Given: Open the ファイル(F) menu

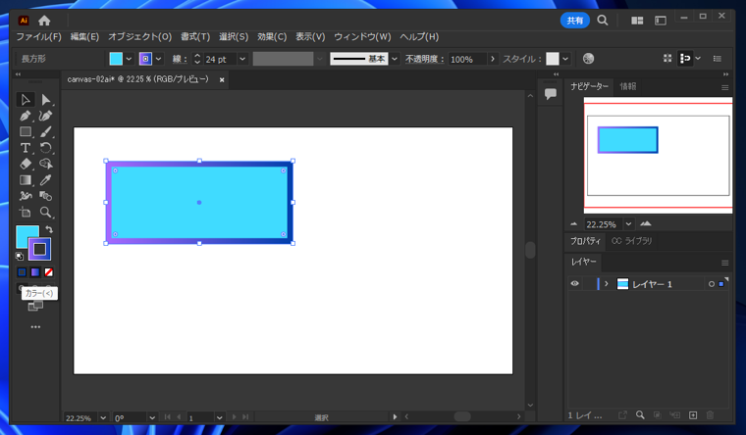Looking at the screenshot, I should (39, 36).
